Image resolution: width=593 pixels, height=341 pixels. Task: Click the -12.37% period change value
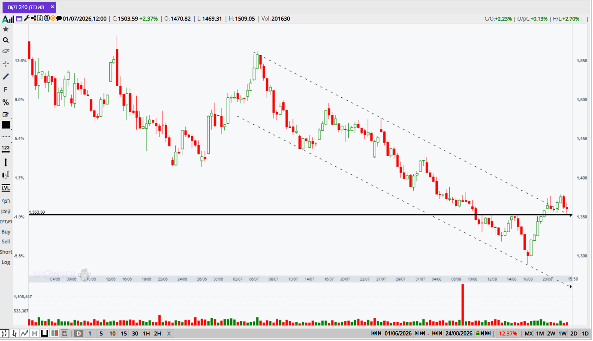click(x=507, y=333)
